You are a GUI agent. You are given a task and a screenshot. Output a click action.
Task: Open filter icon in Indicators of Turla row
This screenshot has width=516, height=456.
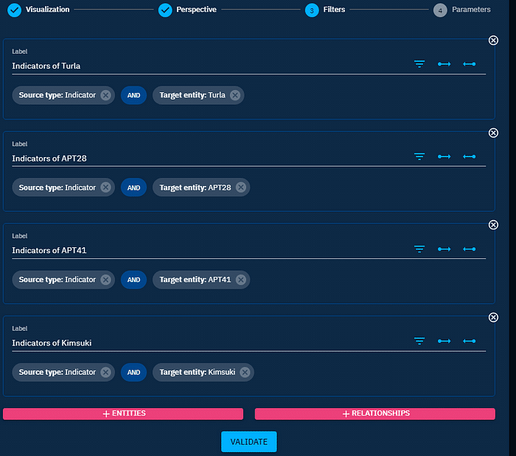419,65
